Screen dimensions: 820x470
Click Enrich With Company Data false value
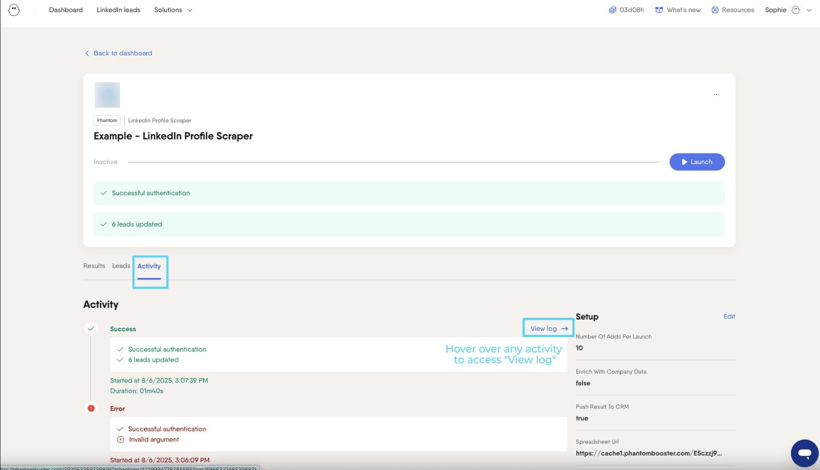pyautogui.click(x=583, y=383)
